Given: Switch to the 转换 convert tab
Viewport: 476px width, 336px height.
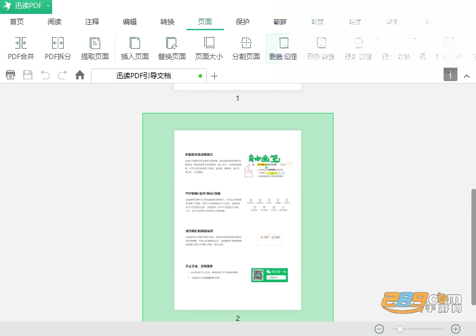Looking at the screenshot, I should coord(167,22).
